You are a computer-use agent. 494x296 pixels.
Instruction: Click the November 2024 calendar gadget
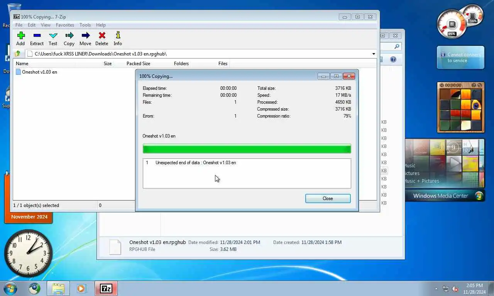(29, 217)
